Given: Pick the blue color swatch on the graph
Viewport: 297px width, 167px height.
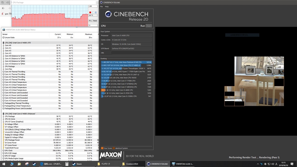Looking at the screenshot, I should click(96, 12).
